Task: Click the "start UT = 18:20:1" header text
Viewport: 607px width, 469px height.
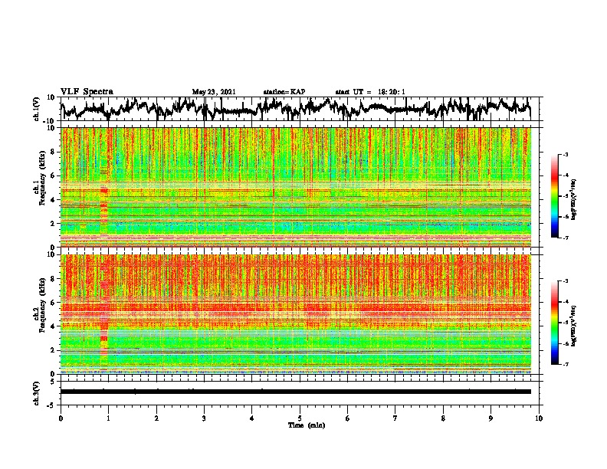Action: [x=370, y=92]
